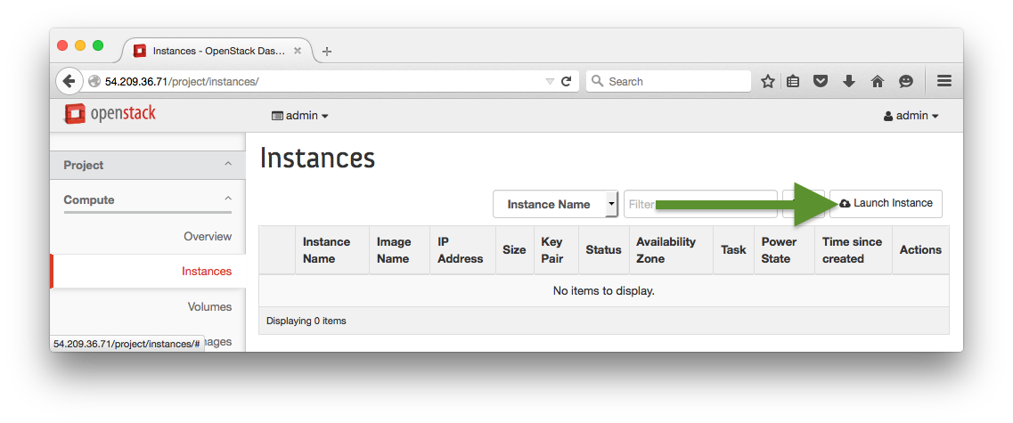Click the browser back arrow button
1013x423 pixels.
coord(69,81)
